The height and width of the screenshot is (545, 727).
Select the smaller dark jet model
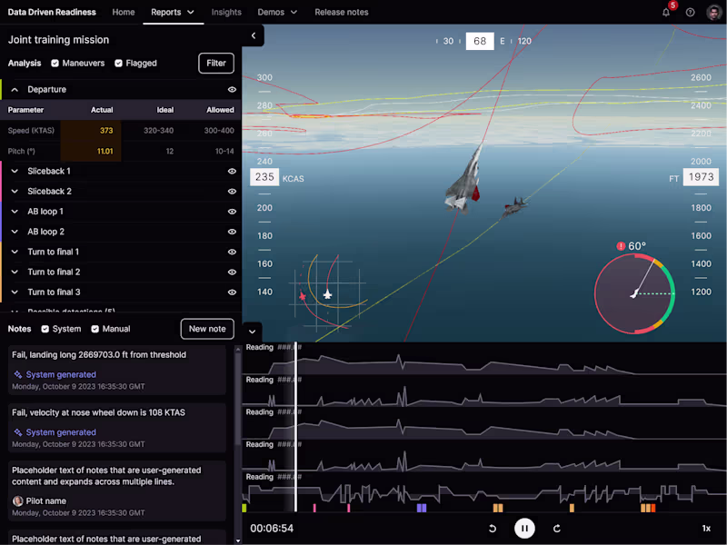[x=514, y=207]
